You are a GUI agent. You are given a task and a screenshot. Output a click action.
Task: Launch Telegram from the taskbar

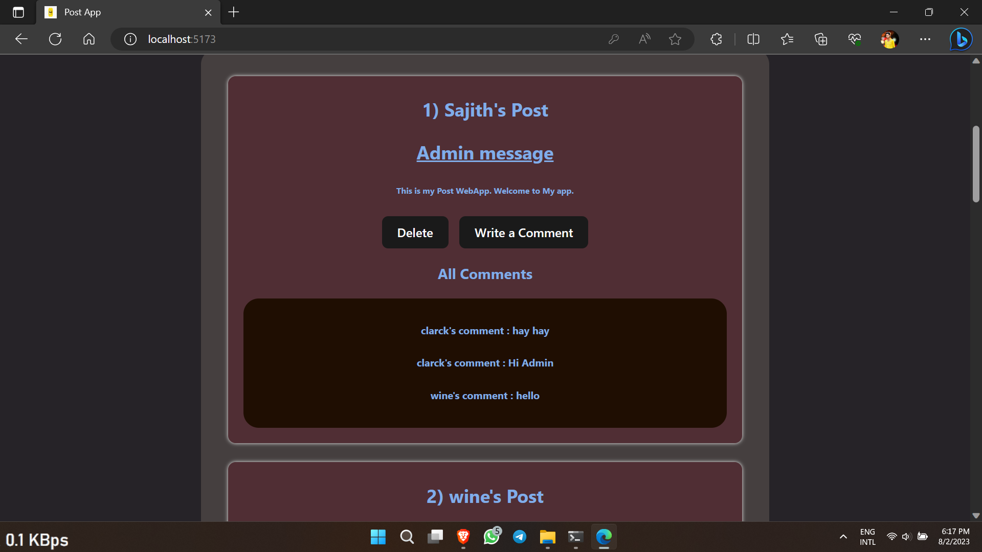(520, 537)
